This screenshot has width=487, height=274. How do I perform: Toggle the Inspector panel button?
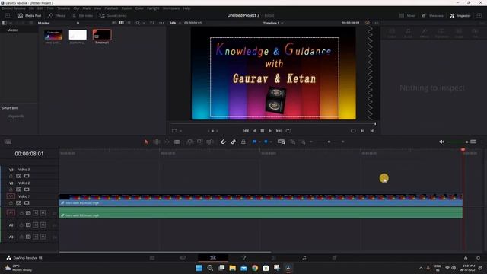[460, 15]
